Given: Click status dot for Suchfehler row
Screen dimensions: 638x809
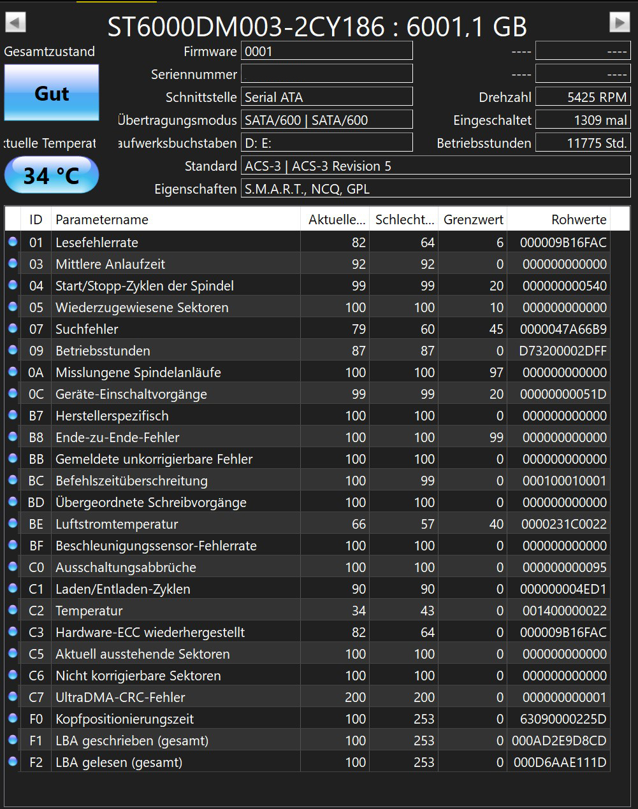Looking at the screenshot, I should click(x=12, y=328).
